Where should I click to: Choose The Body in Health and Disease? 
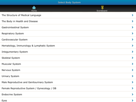pos(20,21)
